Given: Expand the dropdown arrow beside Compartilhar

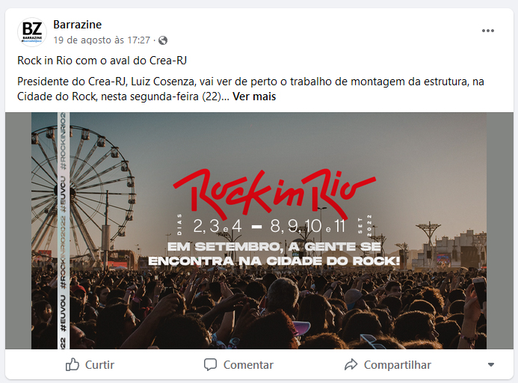Looking at the screenshot, I should tap(491, 365).
